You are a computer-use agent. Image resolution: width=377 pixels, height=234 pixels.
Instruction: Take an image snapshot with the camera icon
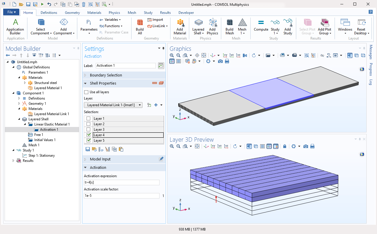click(220, 61)
